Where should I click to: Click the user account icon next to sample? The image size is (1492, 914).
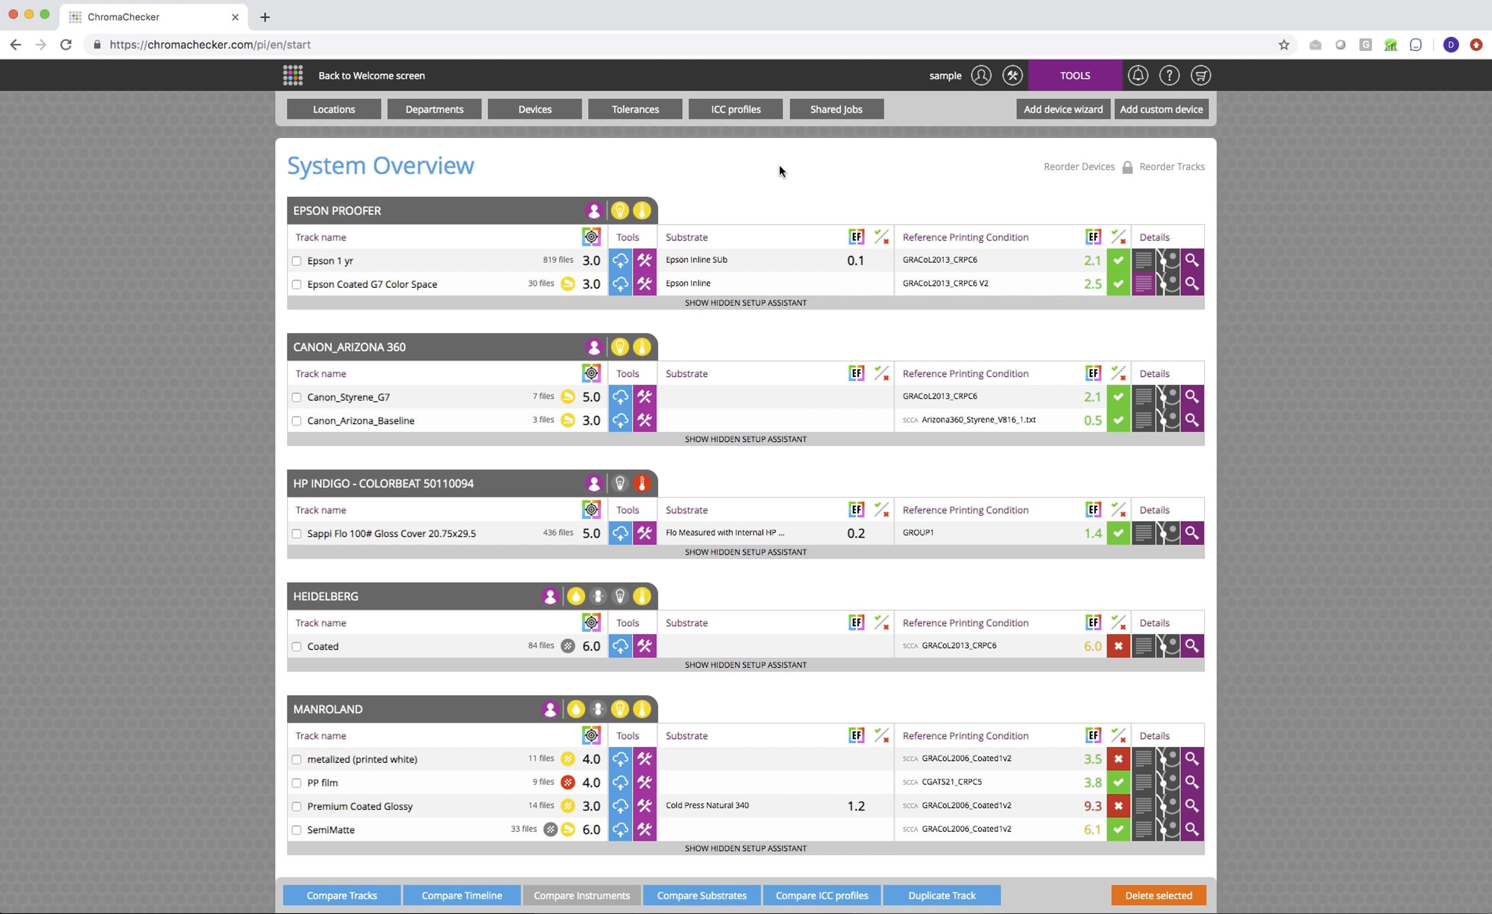pos(981,75)
